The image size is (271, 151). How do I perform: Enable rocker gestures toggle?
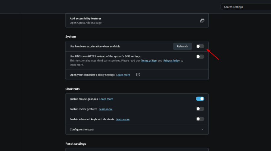200,109
